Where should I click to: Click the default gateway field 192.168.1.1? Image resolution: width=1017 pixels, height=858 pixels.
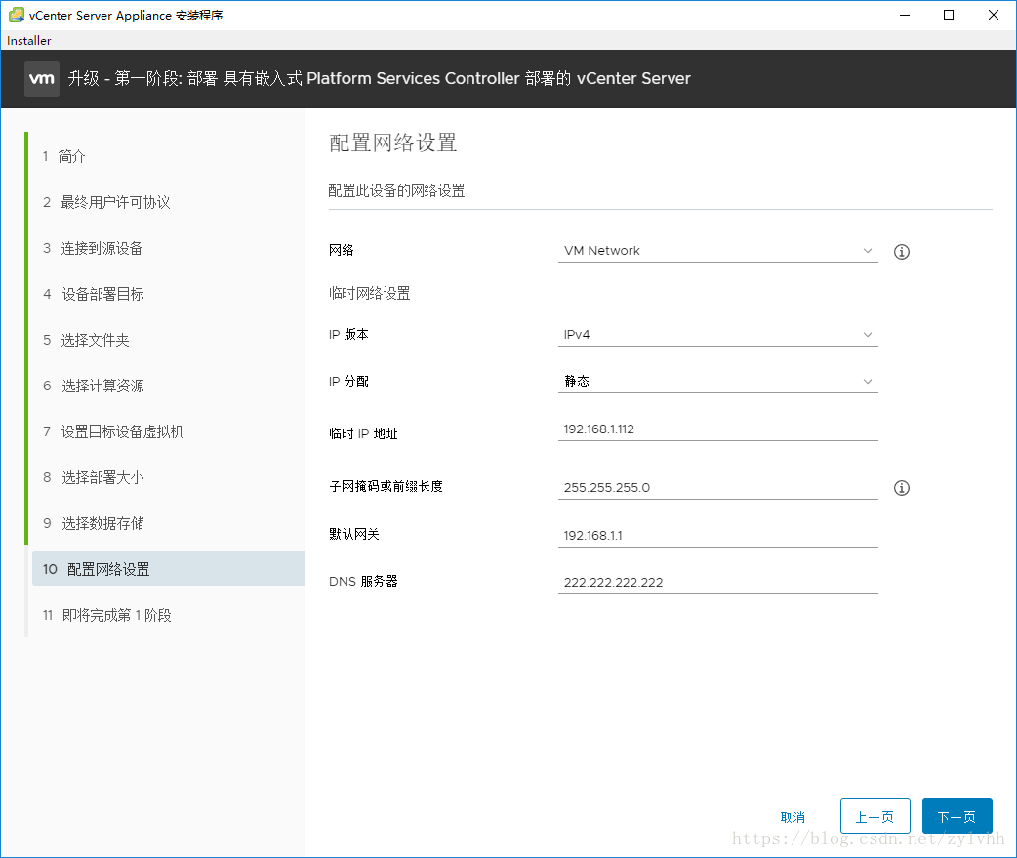click(x=718, y=536)
